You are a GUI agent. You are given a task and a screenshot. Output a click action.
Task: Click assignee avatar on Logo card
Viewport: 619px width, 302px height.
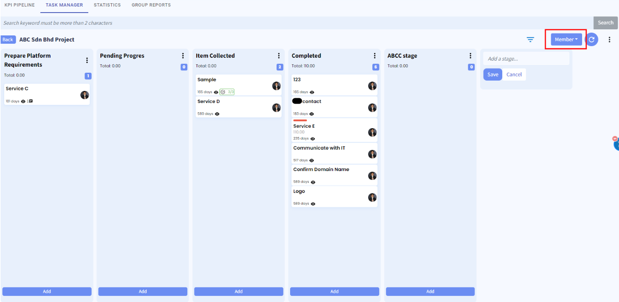[372, 198]
